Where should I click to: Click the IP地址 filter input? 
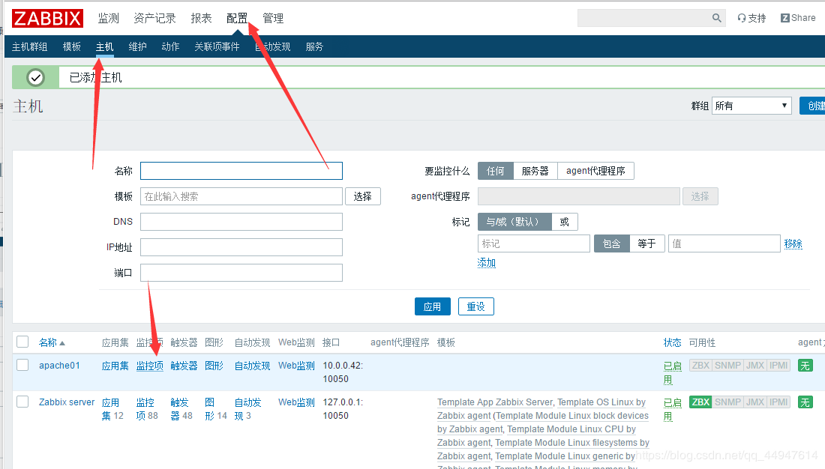coord(241,247)
